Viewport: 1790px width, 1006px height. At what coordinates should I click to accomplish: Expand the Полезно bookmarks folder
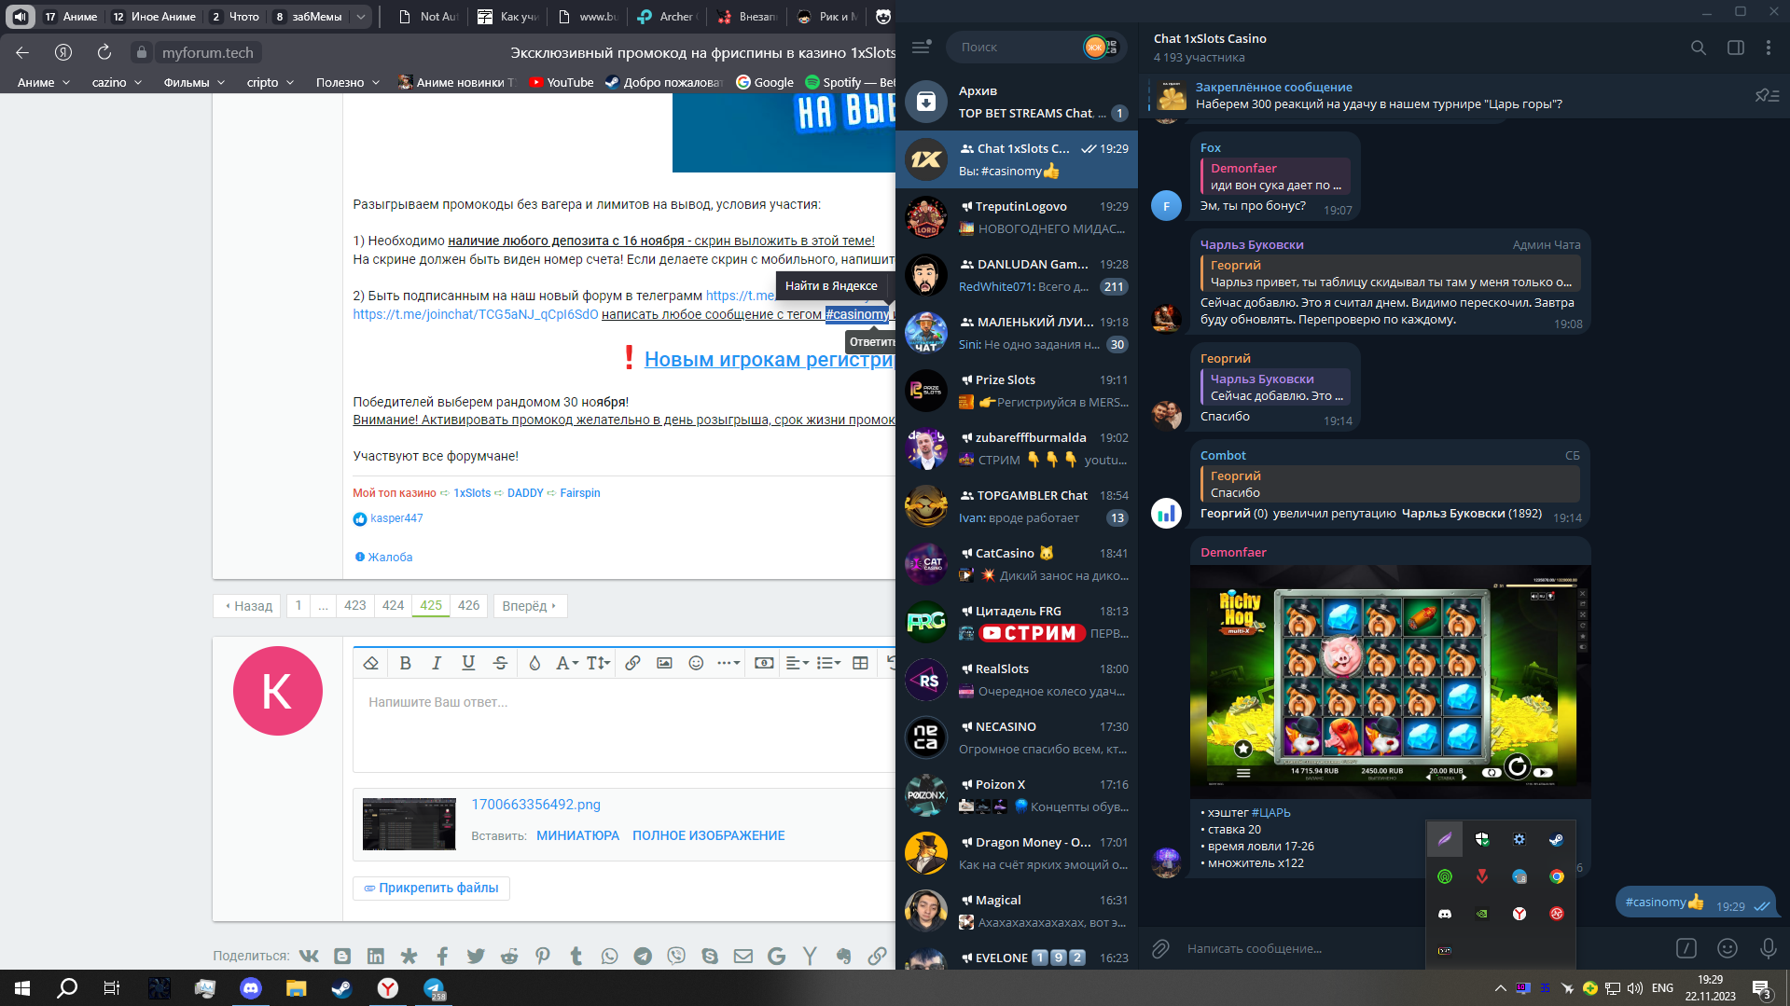(x=347, y=82)
